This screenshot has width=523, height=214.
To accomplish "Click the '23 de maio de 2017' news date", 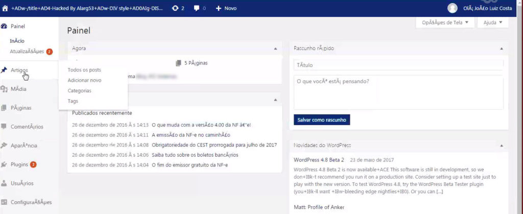I will 371,160.
